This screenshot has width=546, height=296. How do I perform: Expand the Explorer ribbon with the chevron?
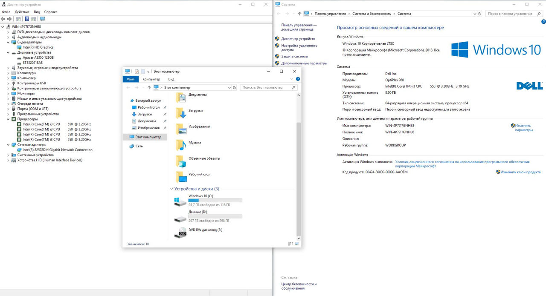292,79
